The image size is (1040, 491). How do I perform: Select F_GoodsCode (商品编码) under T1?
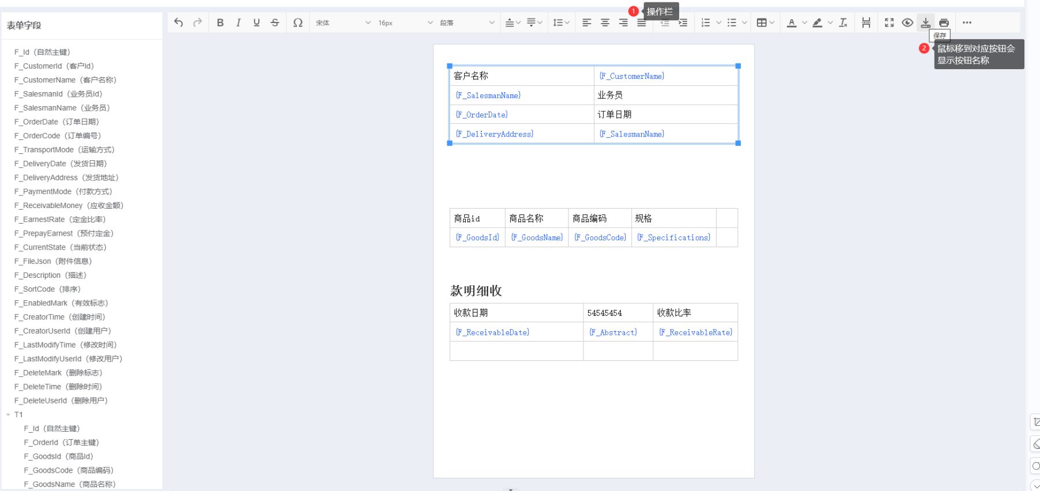pos(69,470)
